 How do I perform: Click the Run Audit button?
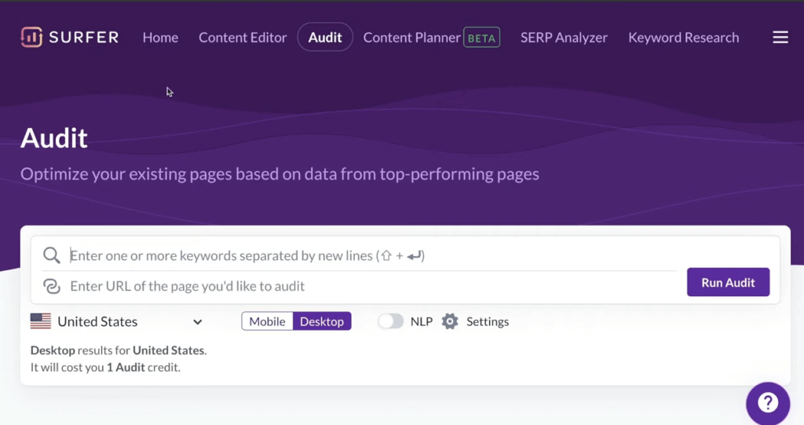[x=728, y=282]
